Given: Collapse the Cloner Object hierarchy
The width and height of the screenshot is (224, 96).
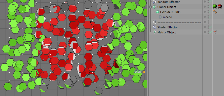Looking at the screenshot, I should (x=150, y=7).
